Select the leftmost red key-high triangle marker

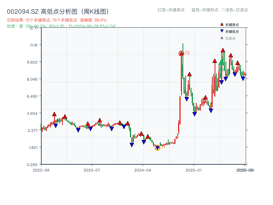click(54, 114)
